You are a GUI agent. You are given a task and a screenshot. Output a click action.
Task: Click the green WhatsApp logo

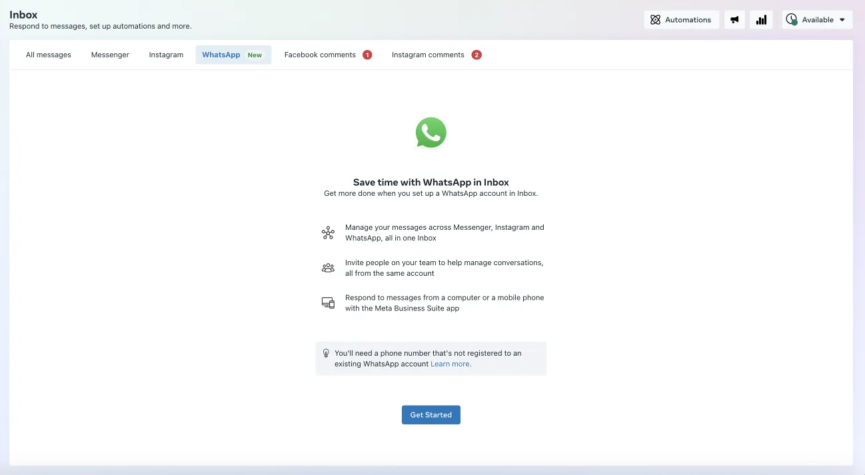[x=431, y=132]
